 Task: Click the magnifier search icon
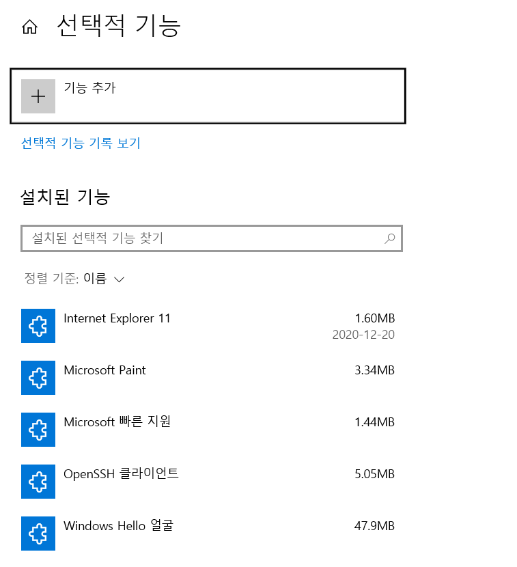tap(389, 238)
